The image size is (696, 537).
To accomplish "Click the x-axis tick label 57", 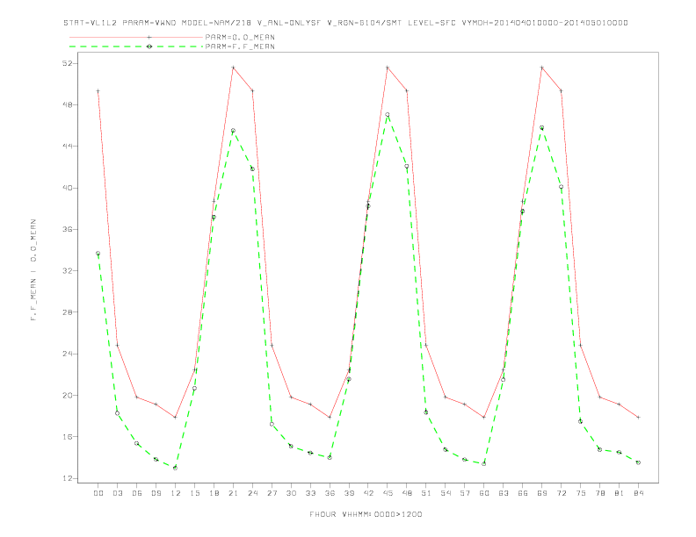I will click(465, 493).
